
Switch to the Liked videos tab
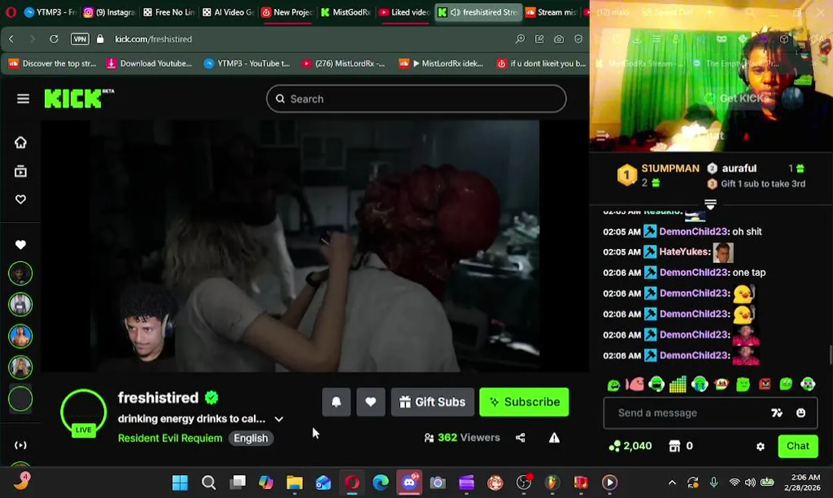pyautogui.click(x=405, y=12)
